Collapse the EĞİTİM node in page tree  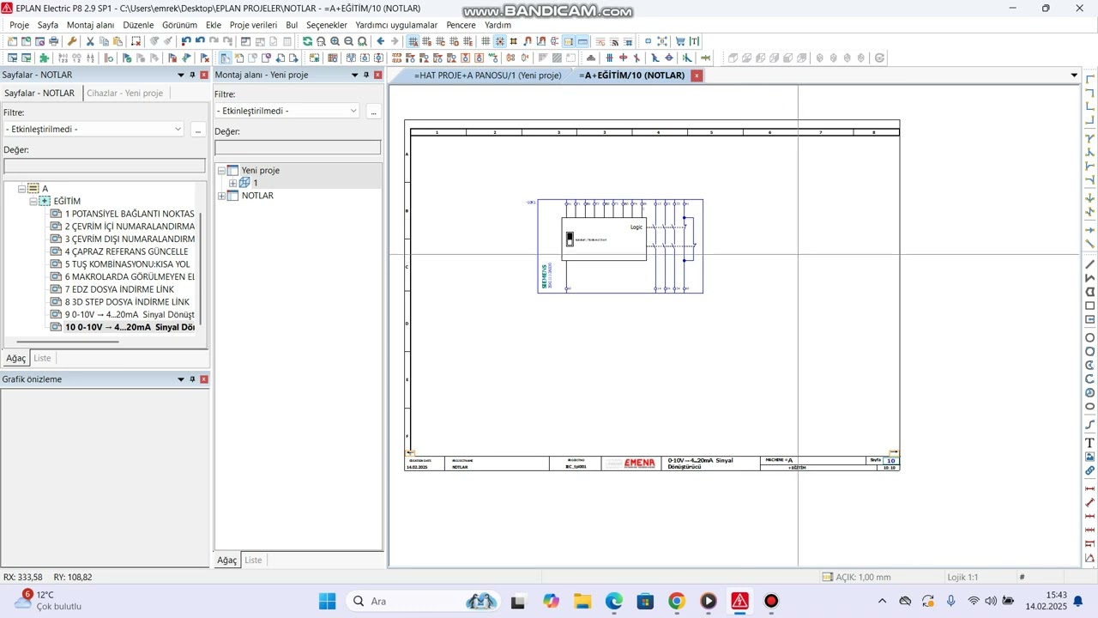(x=33, y=202)
